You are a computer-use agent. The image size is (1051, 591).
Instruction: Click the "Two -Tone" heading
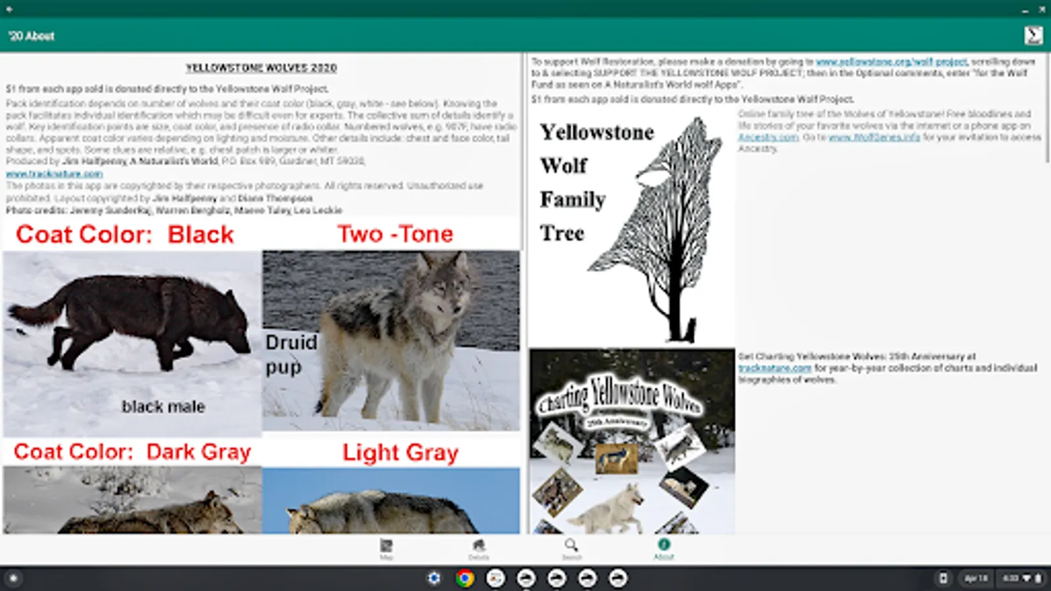click(x=395, y=234)
